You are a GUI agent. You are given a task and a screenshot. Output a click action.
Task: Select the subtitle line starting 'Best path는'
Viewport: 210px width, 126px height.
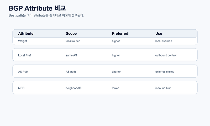click(46, 15)
